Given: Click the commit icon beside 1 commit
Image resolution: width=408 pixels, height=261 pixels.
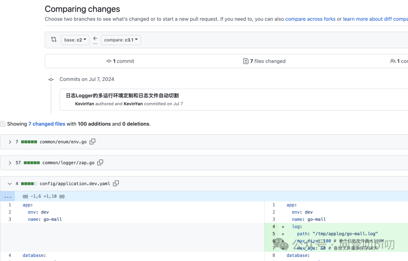Looking at the screenshot, I should click(109, 61).
